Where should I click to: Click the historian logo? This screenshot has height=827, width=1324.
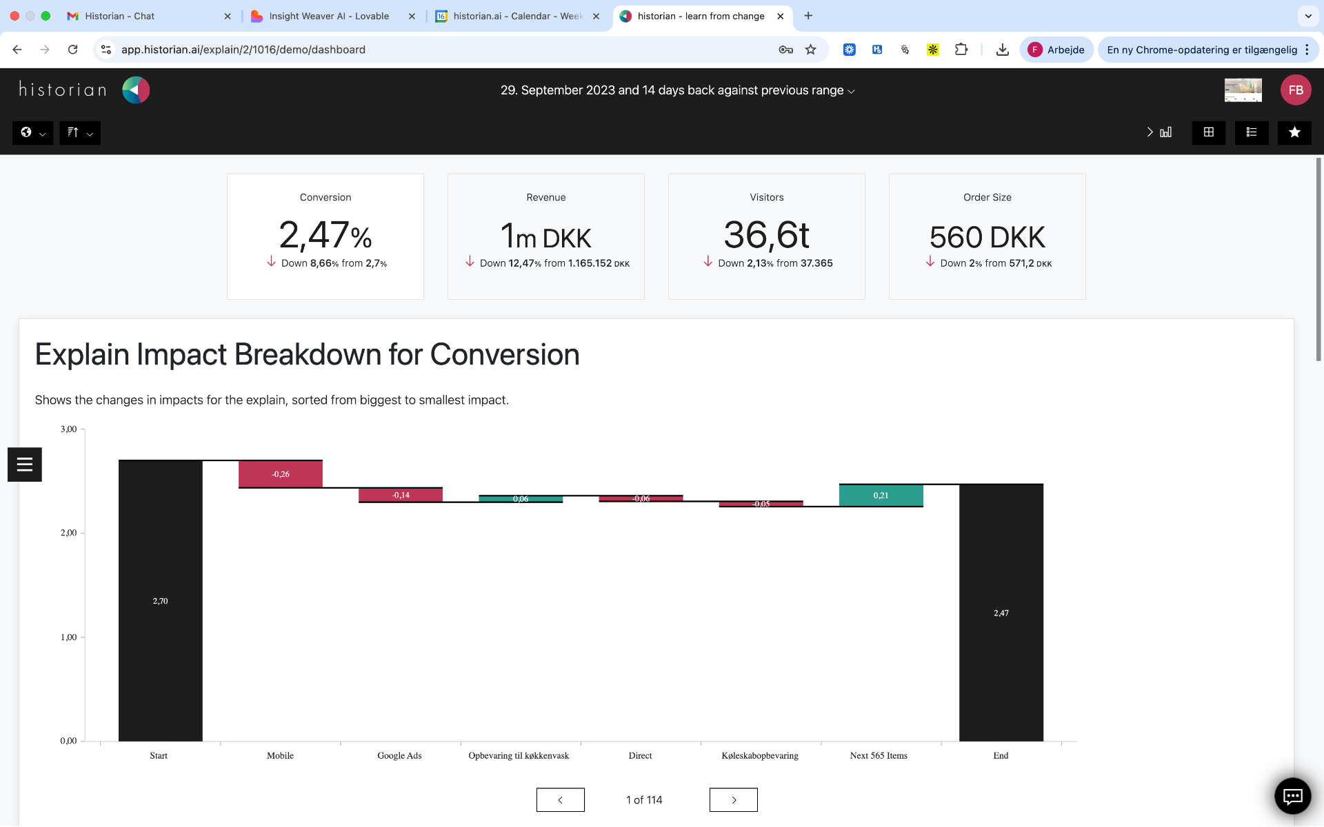click(x=84, y=90)
